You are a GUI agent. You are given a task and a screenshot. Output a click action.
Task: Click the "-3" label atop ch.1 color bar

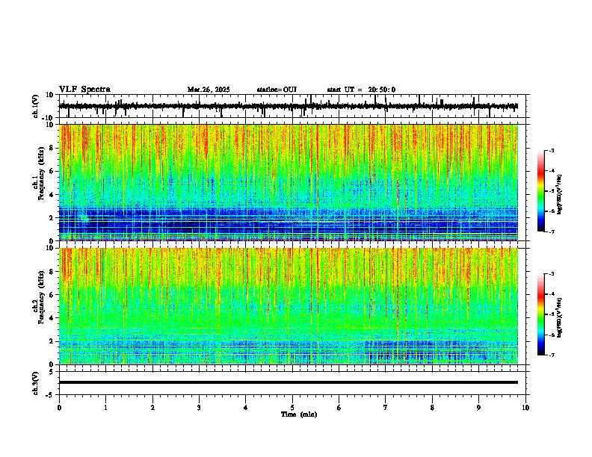point(552,150)
